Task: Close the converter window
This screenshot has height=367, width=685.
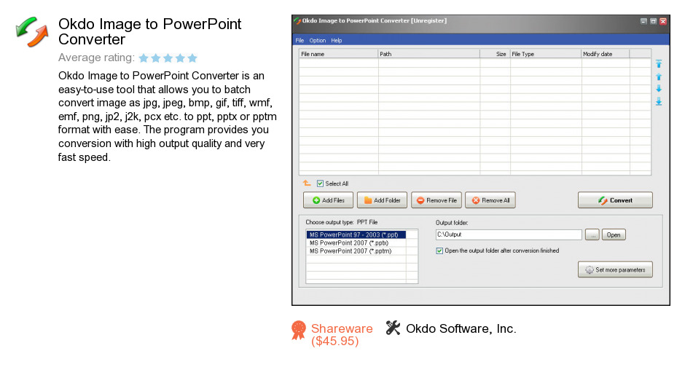Action: tap(663, 21)
